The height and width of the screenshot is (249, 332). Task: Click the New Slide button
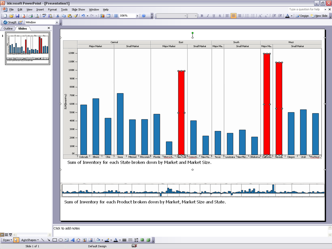(x=319, y=16)
